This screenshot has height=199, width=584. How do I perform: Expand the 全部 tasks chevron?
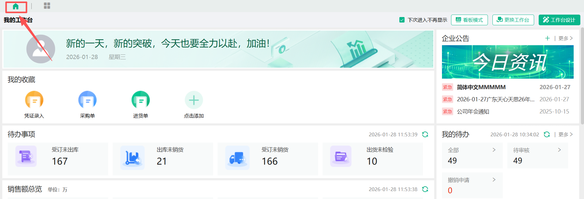(x=494, y=150)
